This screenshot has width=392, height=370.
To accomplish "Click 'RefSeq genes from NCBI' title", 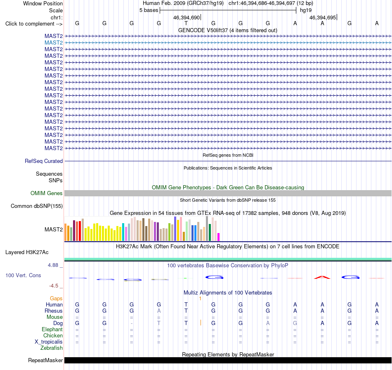I will tap(228, 155).
